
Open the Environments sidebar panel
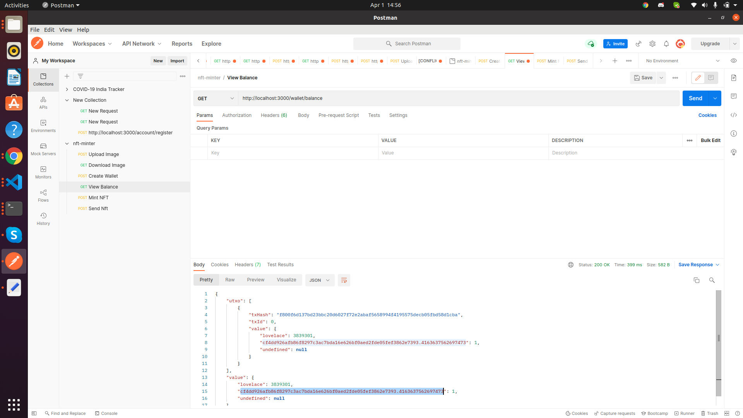point(43,126)
